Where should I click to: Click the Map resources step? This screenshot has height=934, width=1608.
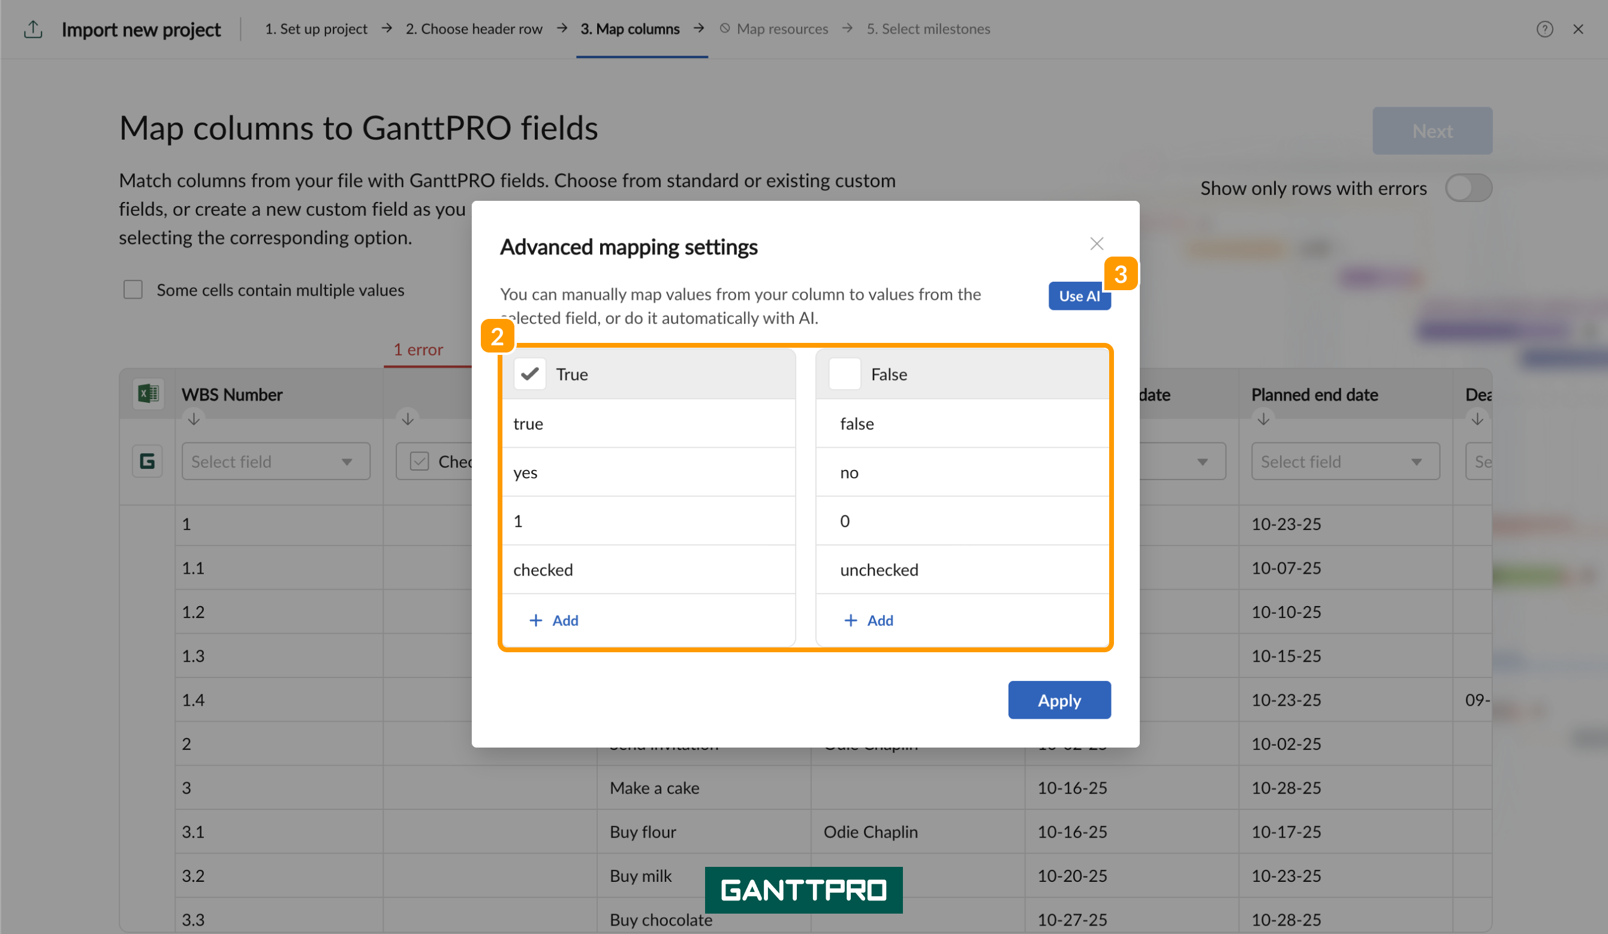pos(774,29)
